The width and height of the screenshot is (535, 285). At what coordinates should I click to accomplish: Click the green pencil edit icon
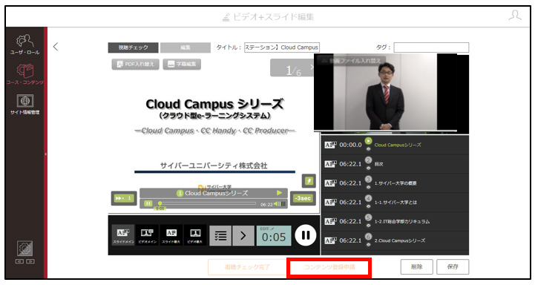309,181
